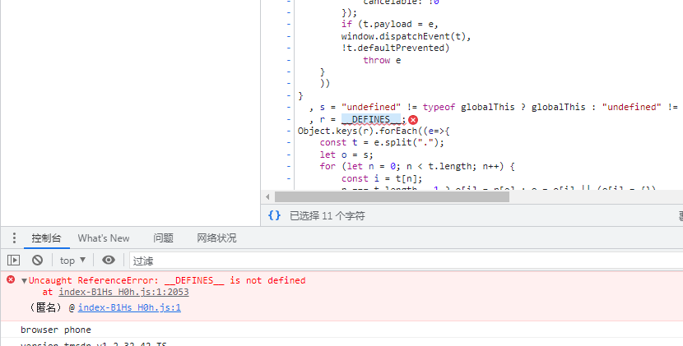683x346 pixels.
Task: Open the 网络状况 tab
Action: (216, 238)
